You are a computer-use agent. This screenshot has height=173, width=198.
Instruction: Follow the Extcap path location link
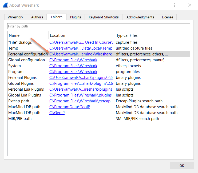pyautogui.click(x=80, y=101)
